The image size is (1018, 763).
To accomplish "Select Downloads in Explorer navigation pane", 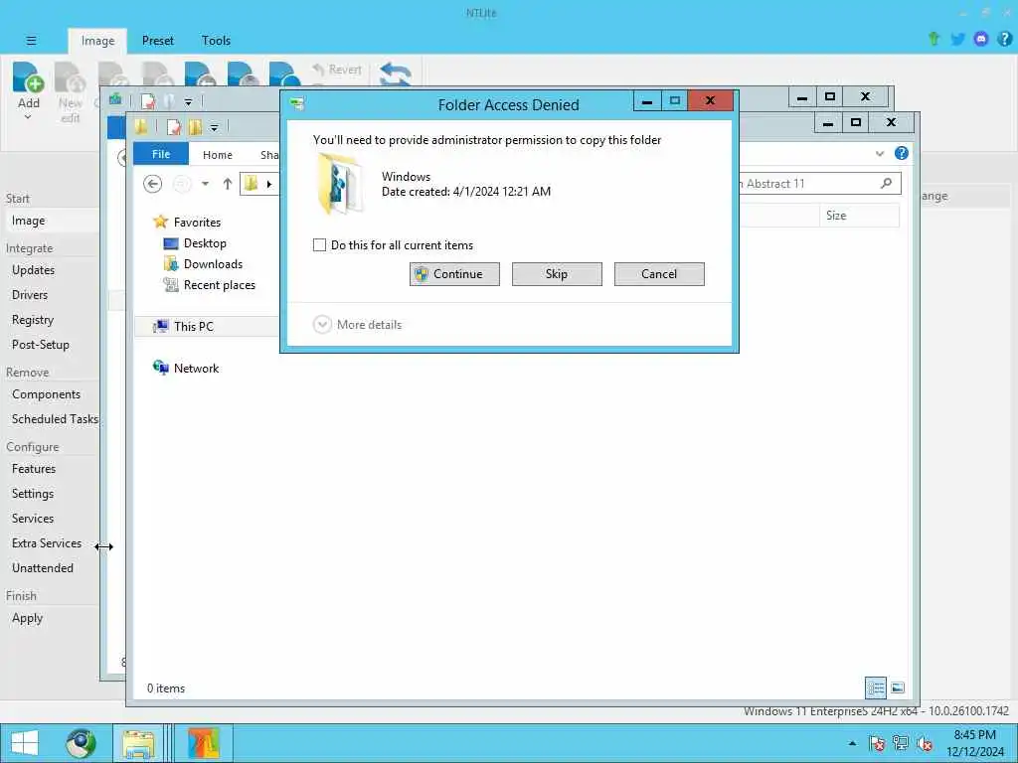I will 203,264.
